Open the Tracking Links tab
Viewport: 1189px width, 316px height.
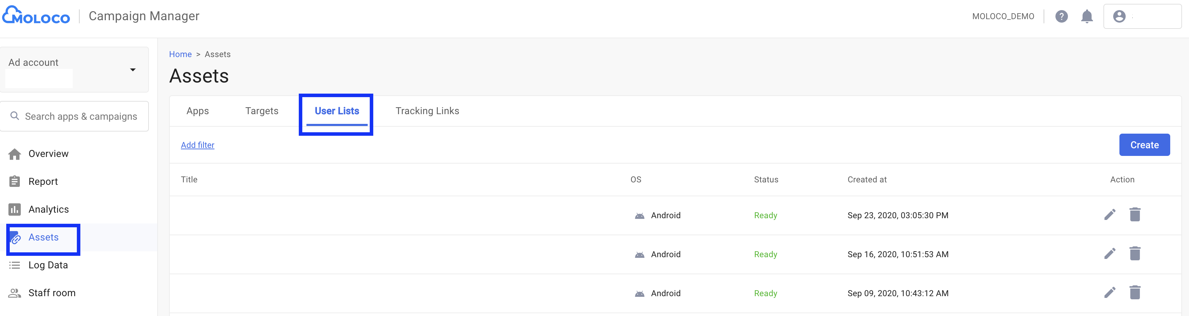point(427,111)
